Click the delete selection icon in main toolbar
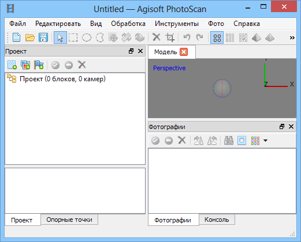 tap(157, 37)
